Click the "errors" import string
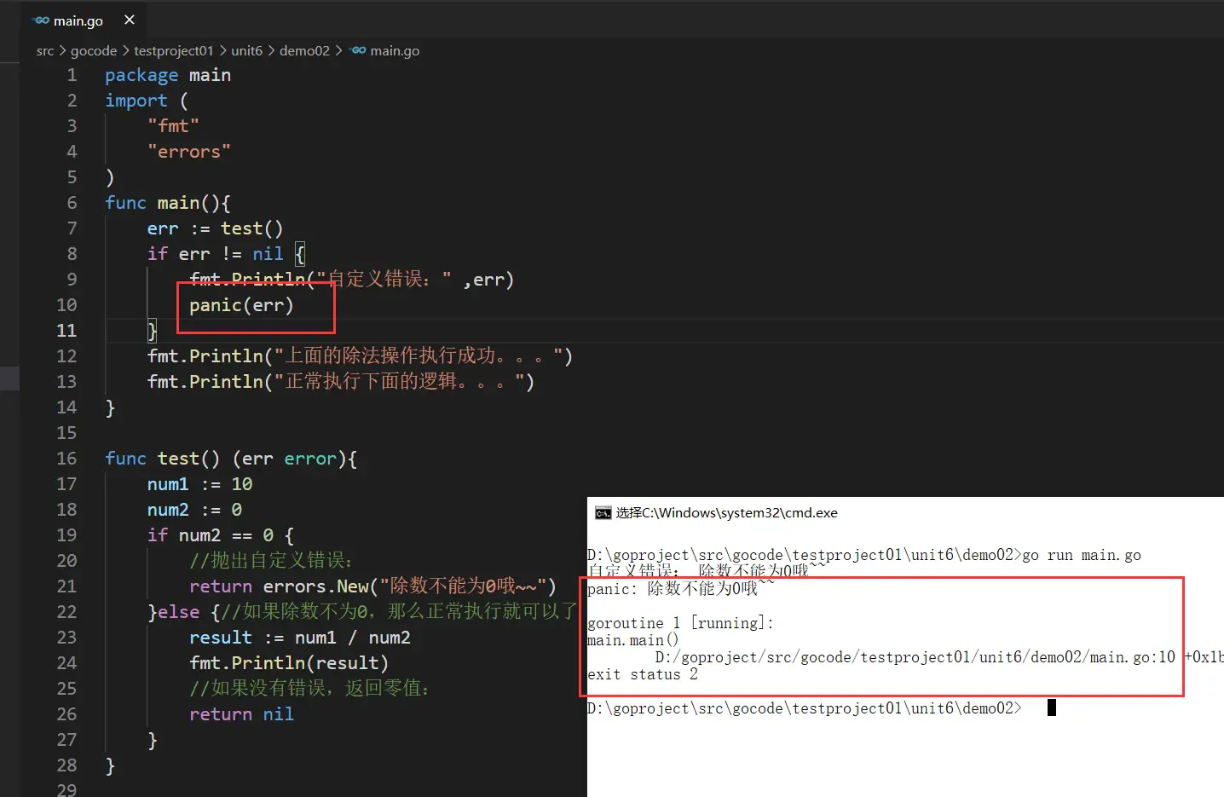The width and height of the screenshot is (1224, 797). 188,152
